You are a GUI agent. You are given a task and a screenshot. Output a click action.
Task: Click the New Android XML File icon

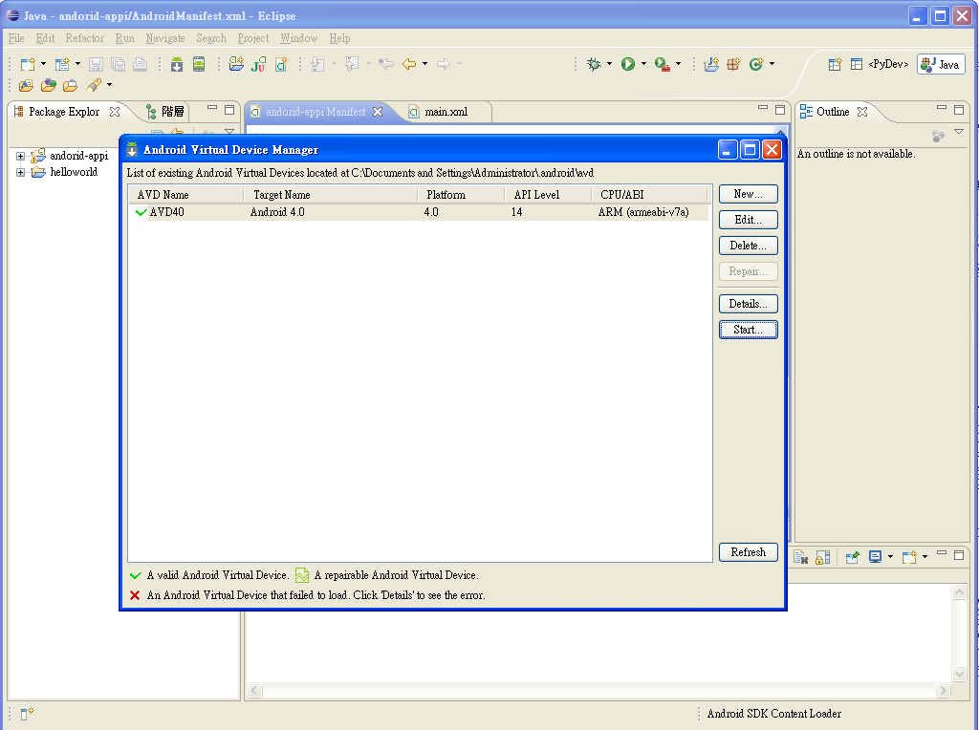tap(281, 64)
